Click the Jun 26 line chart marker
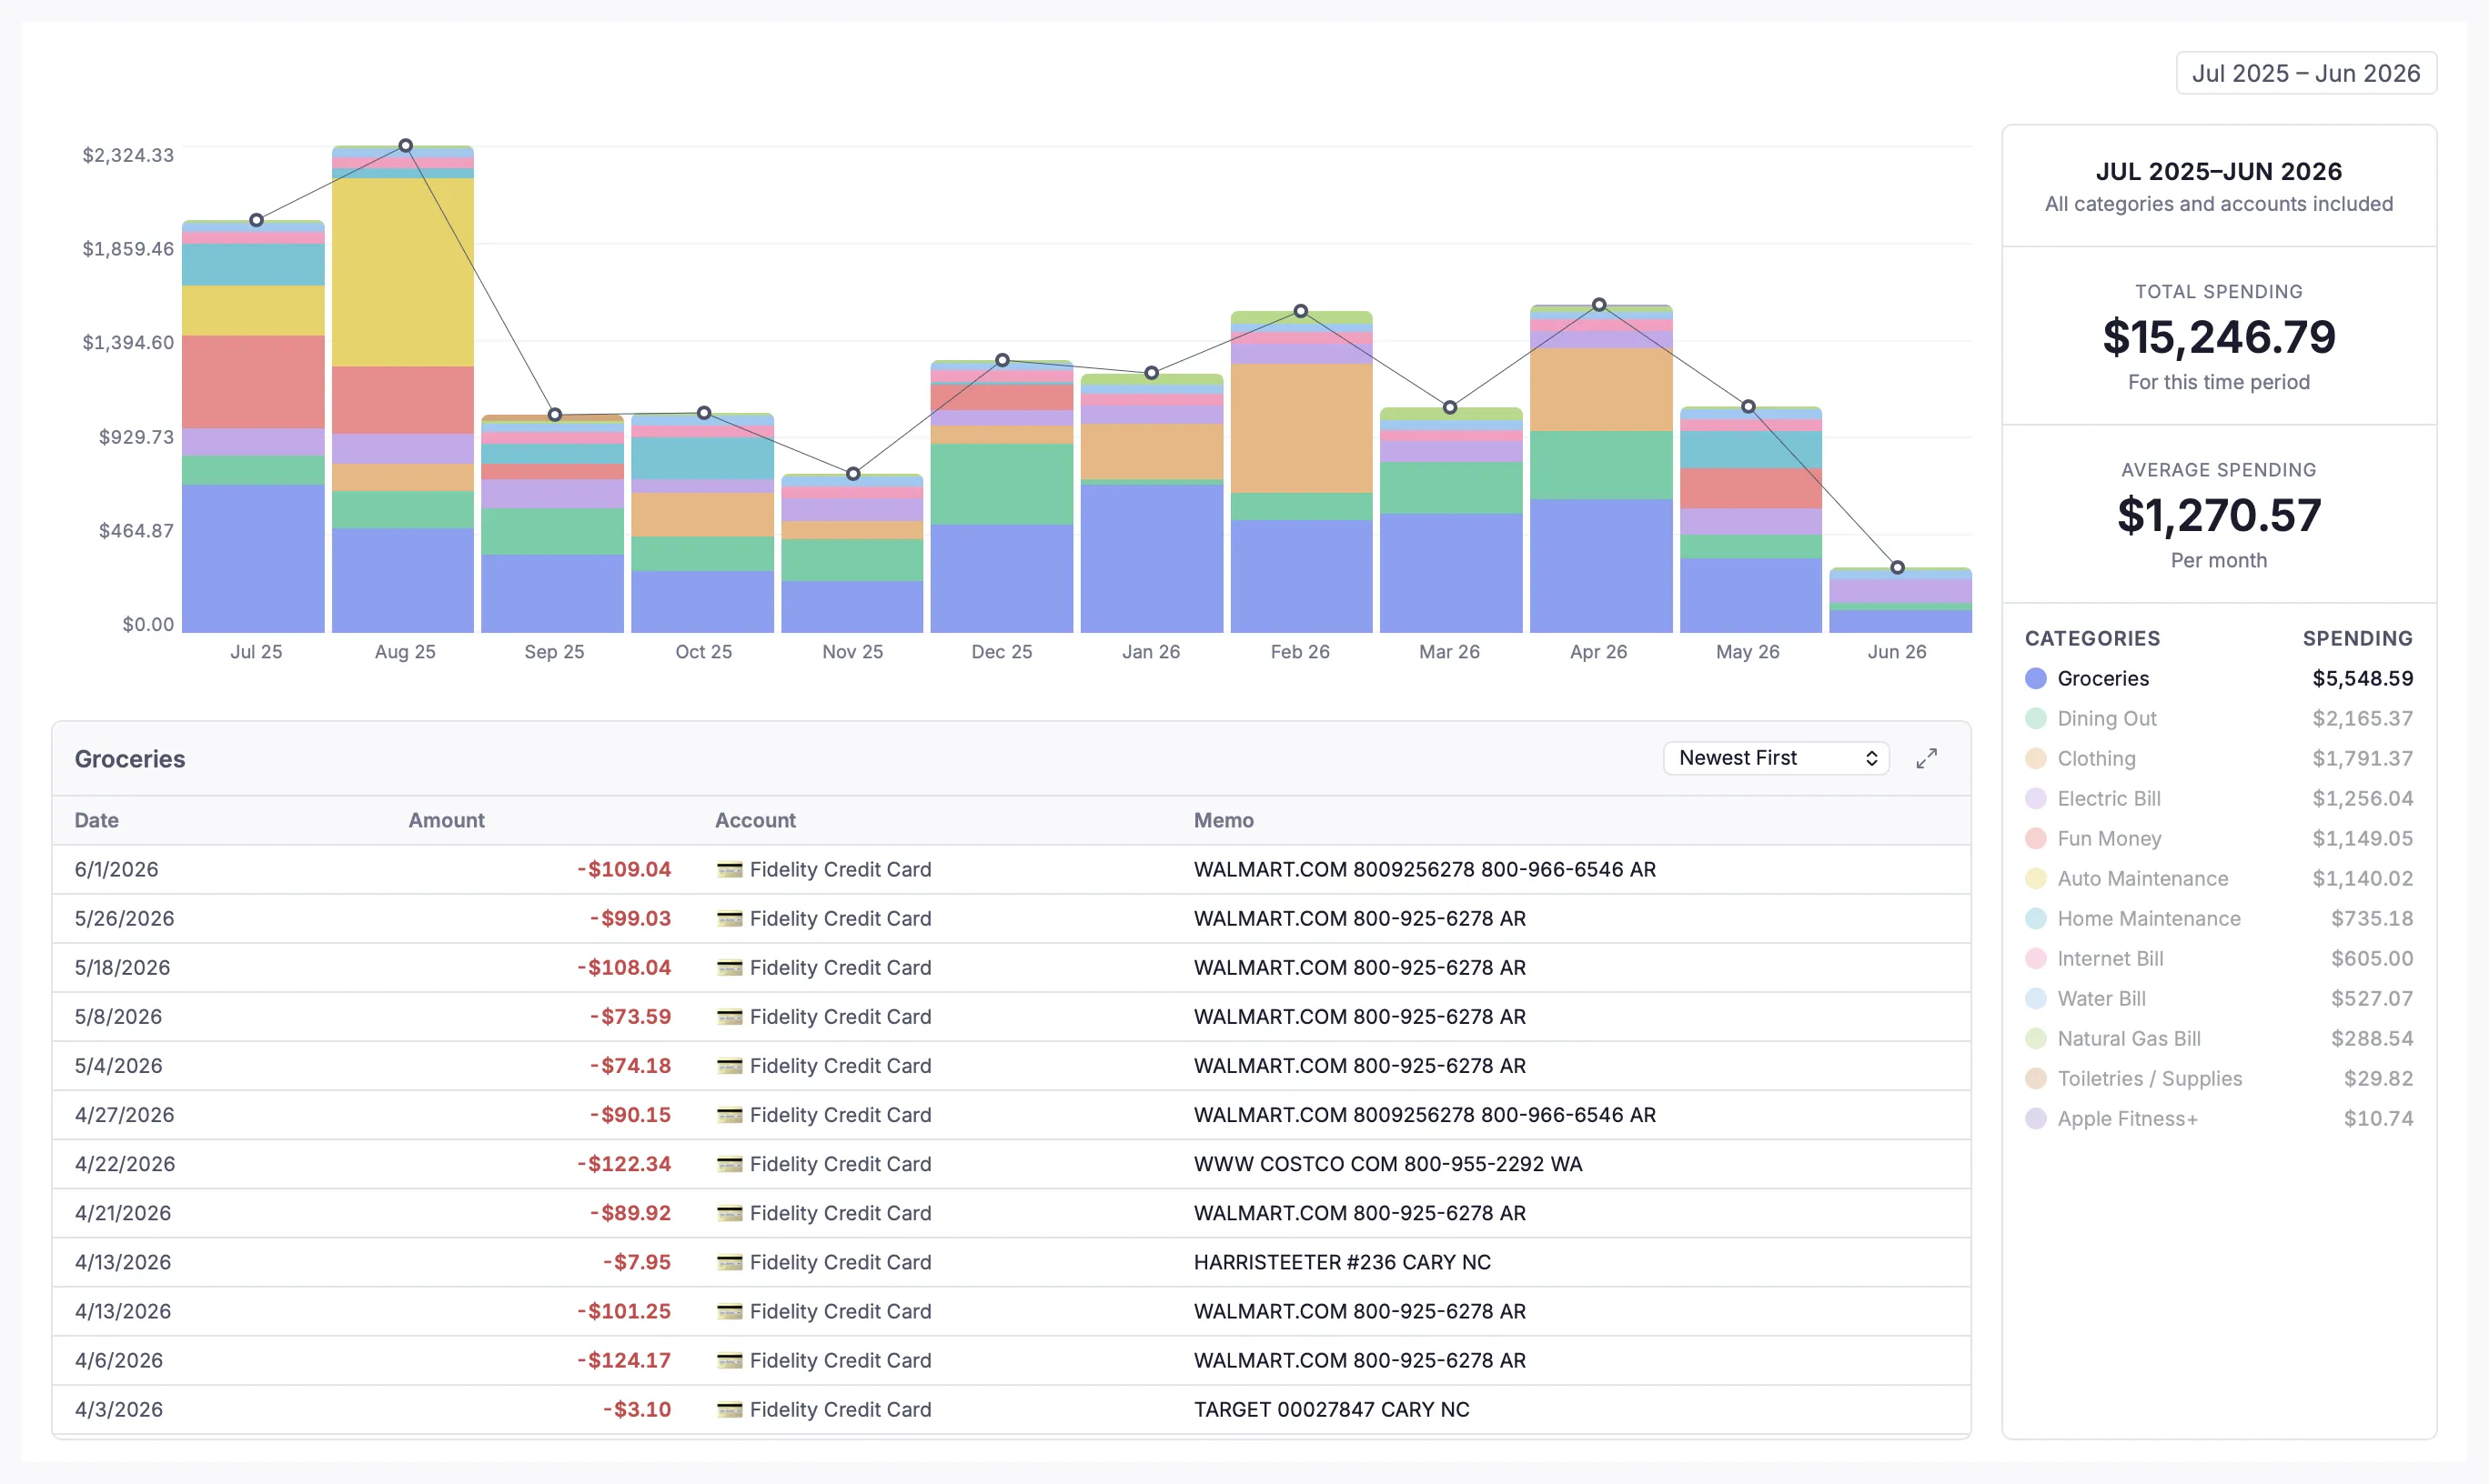Viewport: 2489px width, 1484px height. pos(1897,568)
